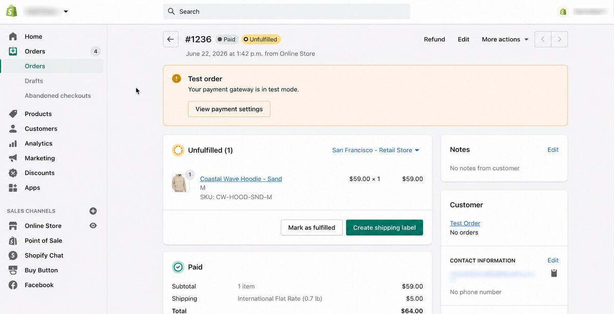Viewport: 614px width, 314px height.
Task: Open Point of Sale channel
Action: tap(43, 240)
